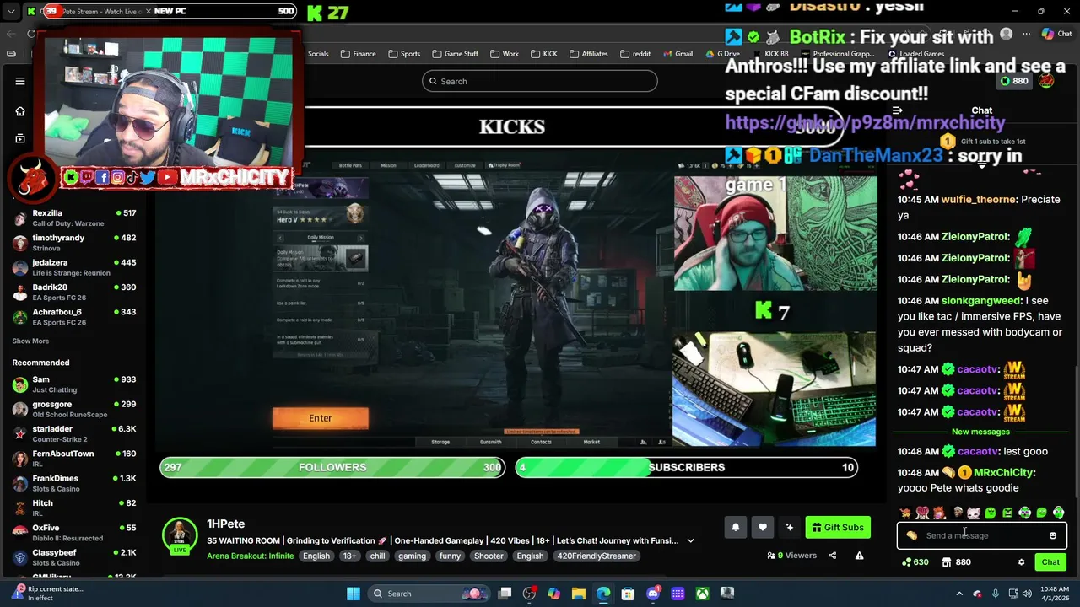Switch to Microsoft Edge in taskbar
Screen dimensions: 1080x607
coord(603,594)
